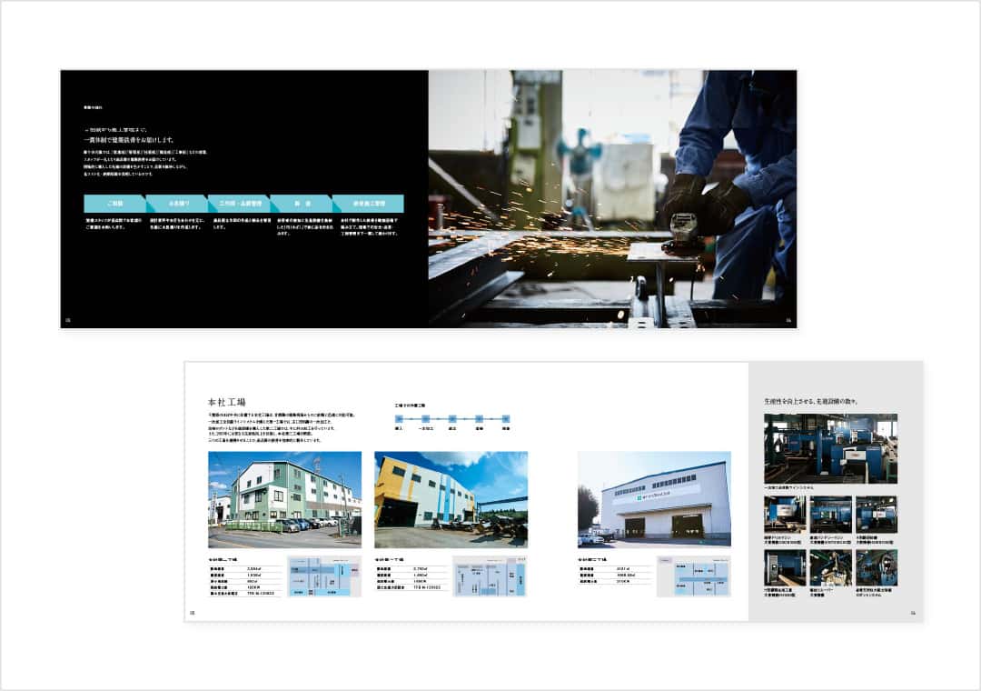Click the last square in workflow diagram
The height and width of the screenshot is (691, 981).
(x=505, y=419)
